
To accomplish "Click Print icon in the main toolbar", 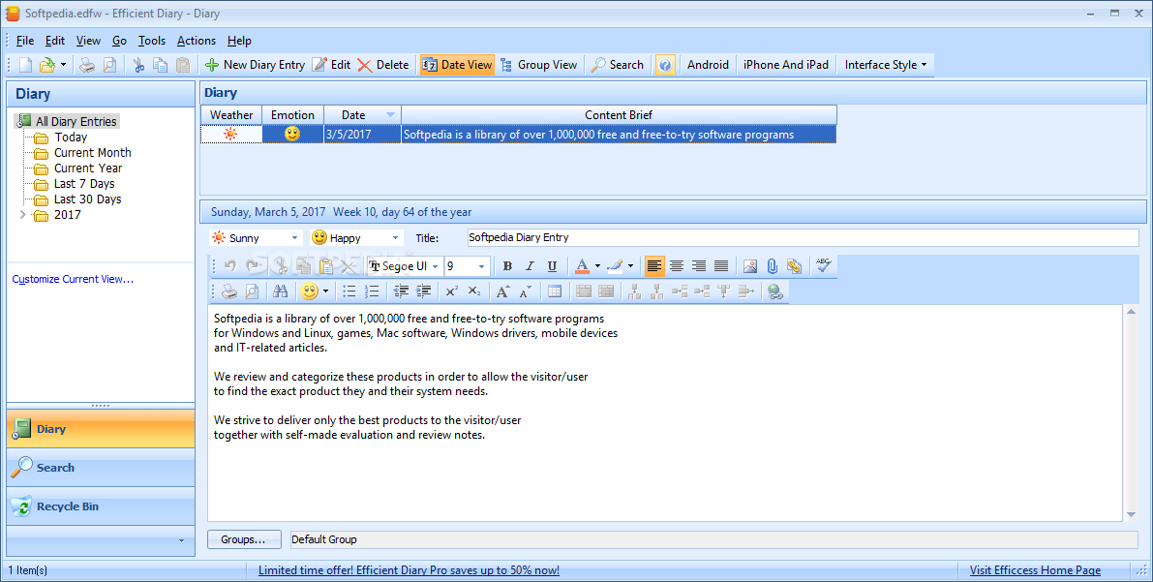I will [x=87, y=65].
